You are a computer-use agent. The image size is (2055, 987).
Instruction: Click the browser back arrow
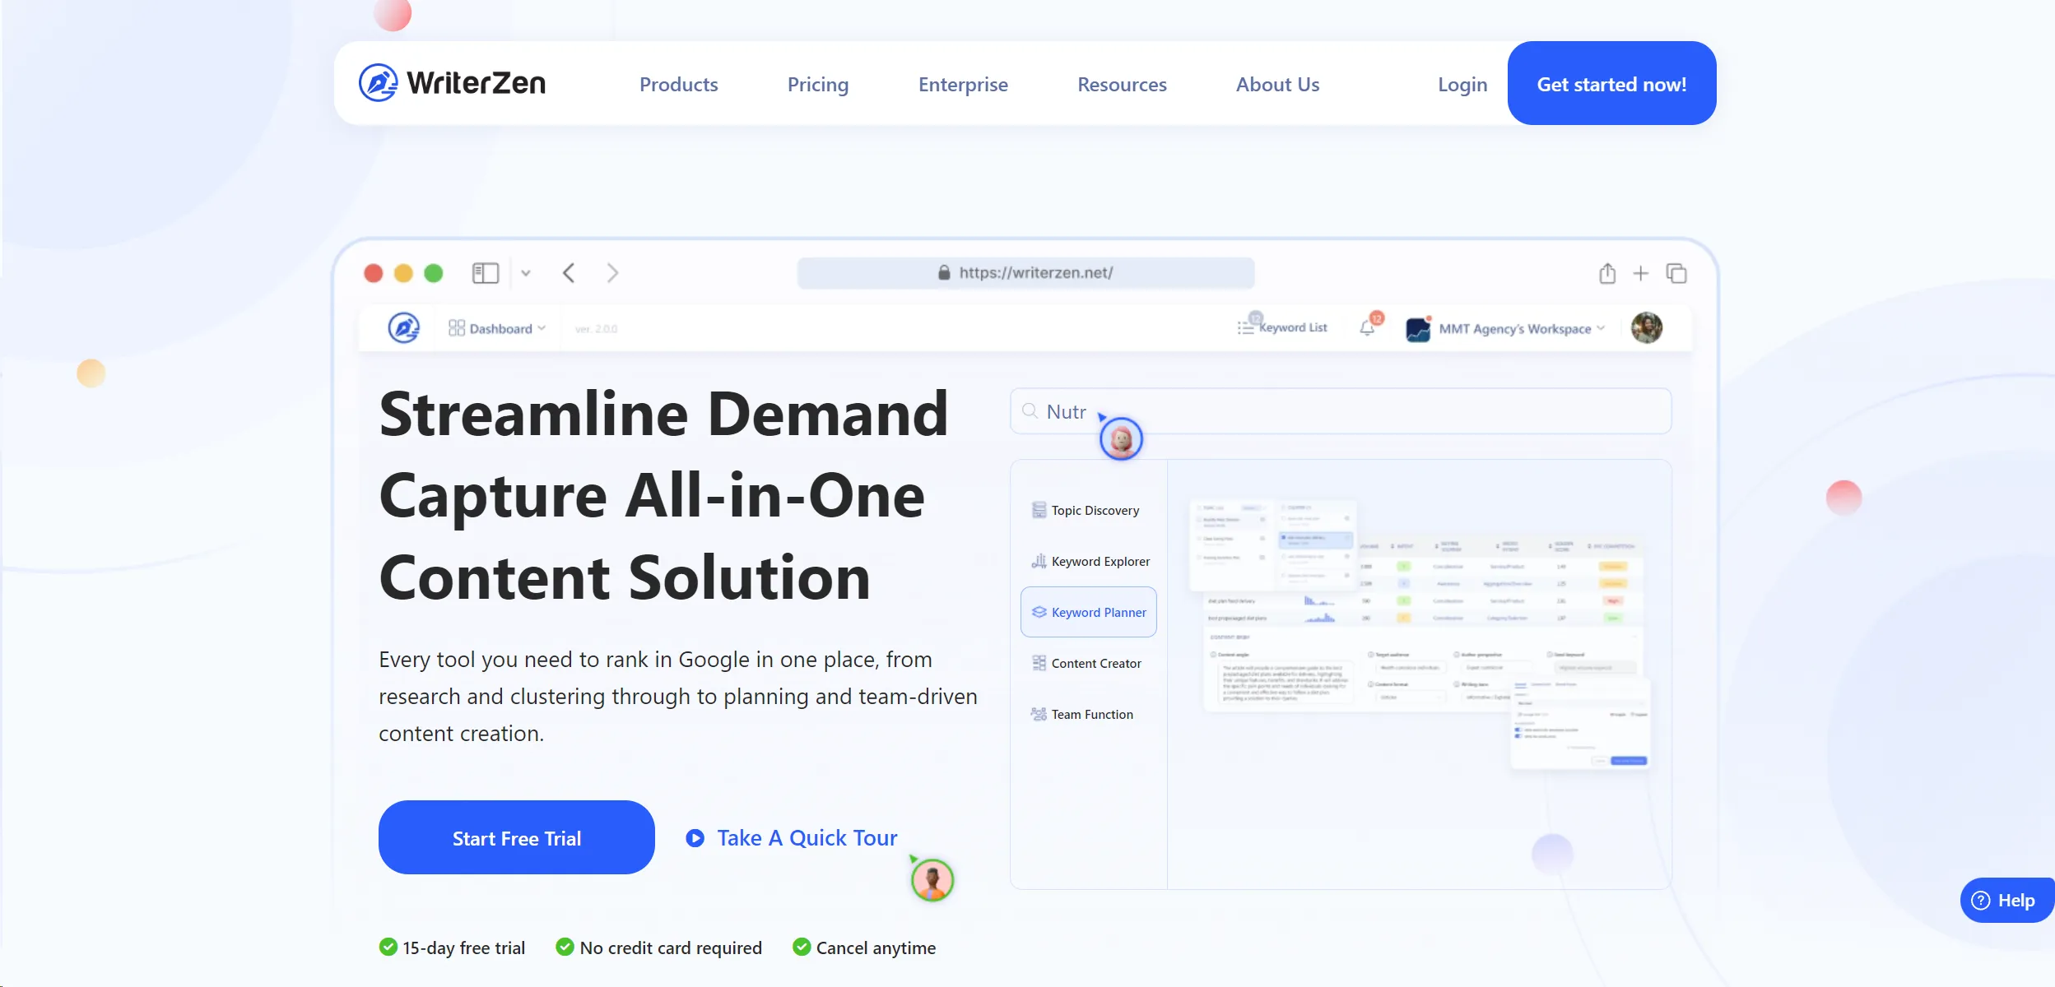pos(569,273)
